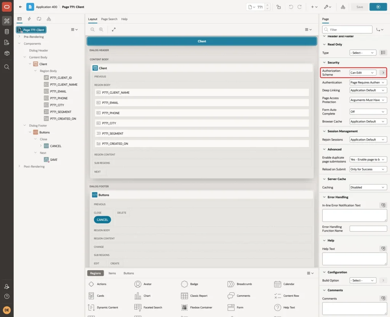Open the Help tab in the center pane
Viewport: 390px width, 317px height.
125,19
